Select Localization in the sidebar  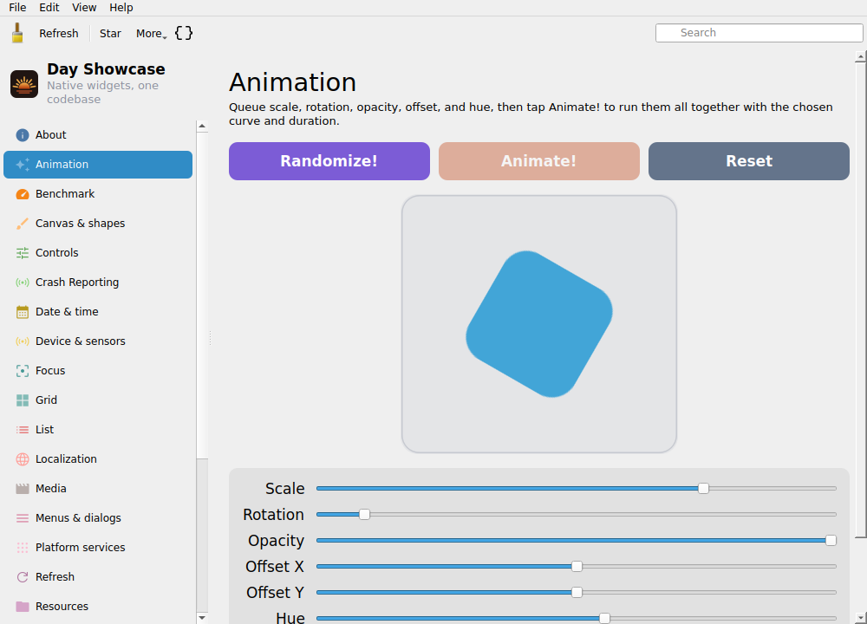tap(98, 459)
